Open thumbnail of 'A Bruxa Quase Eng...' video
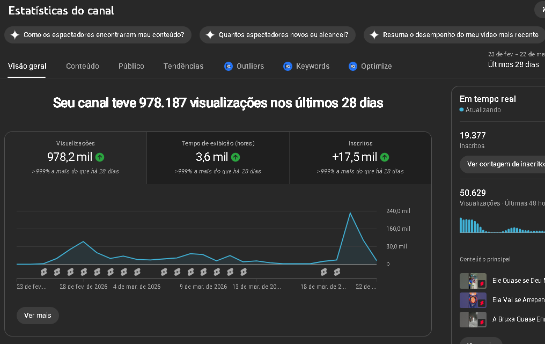Image resolution: width=545 pixels, height=344 pixels. (473, 319)
